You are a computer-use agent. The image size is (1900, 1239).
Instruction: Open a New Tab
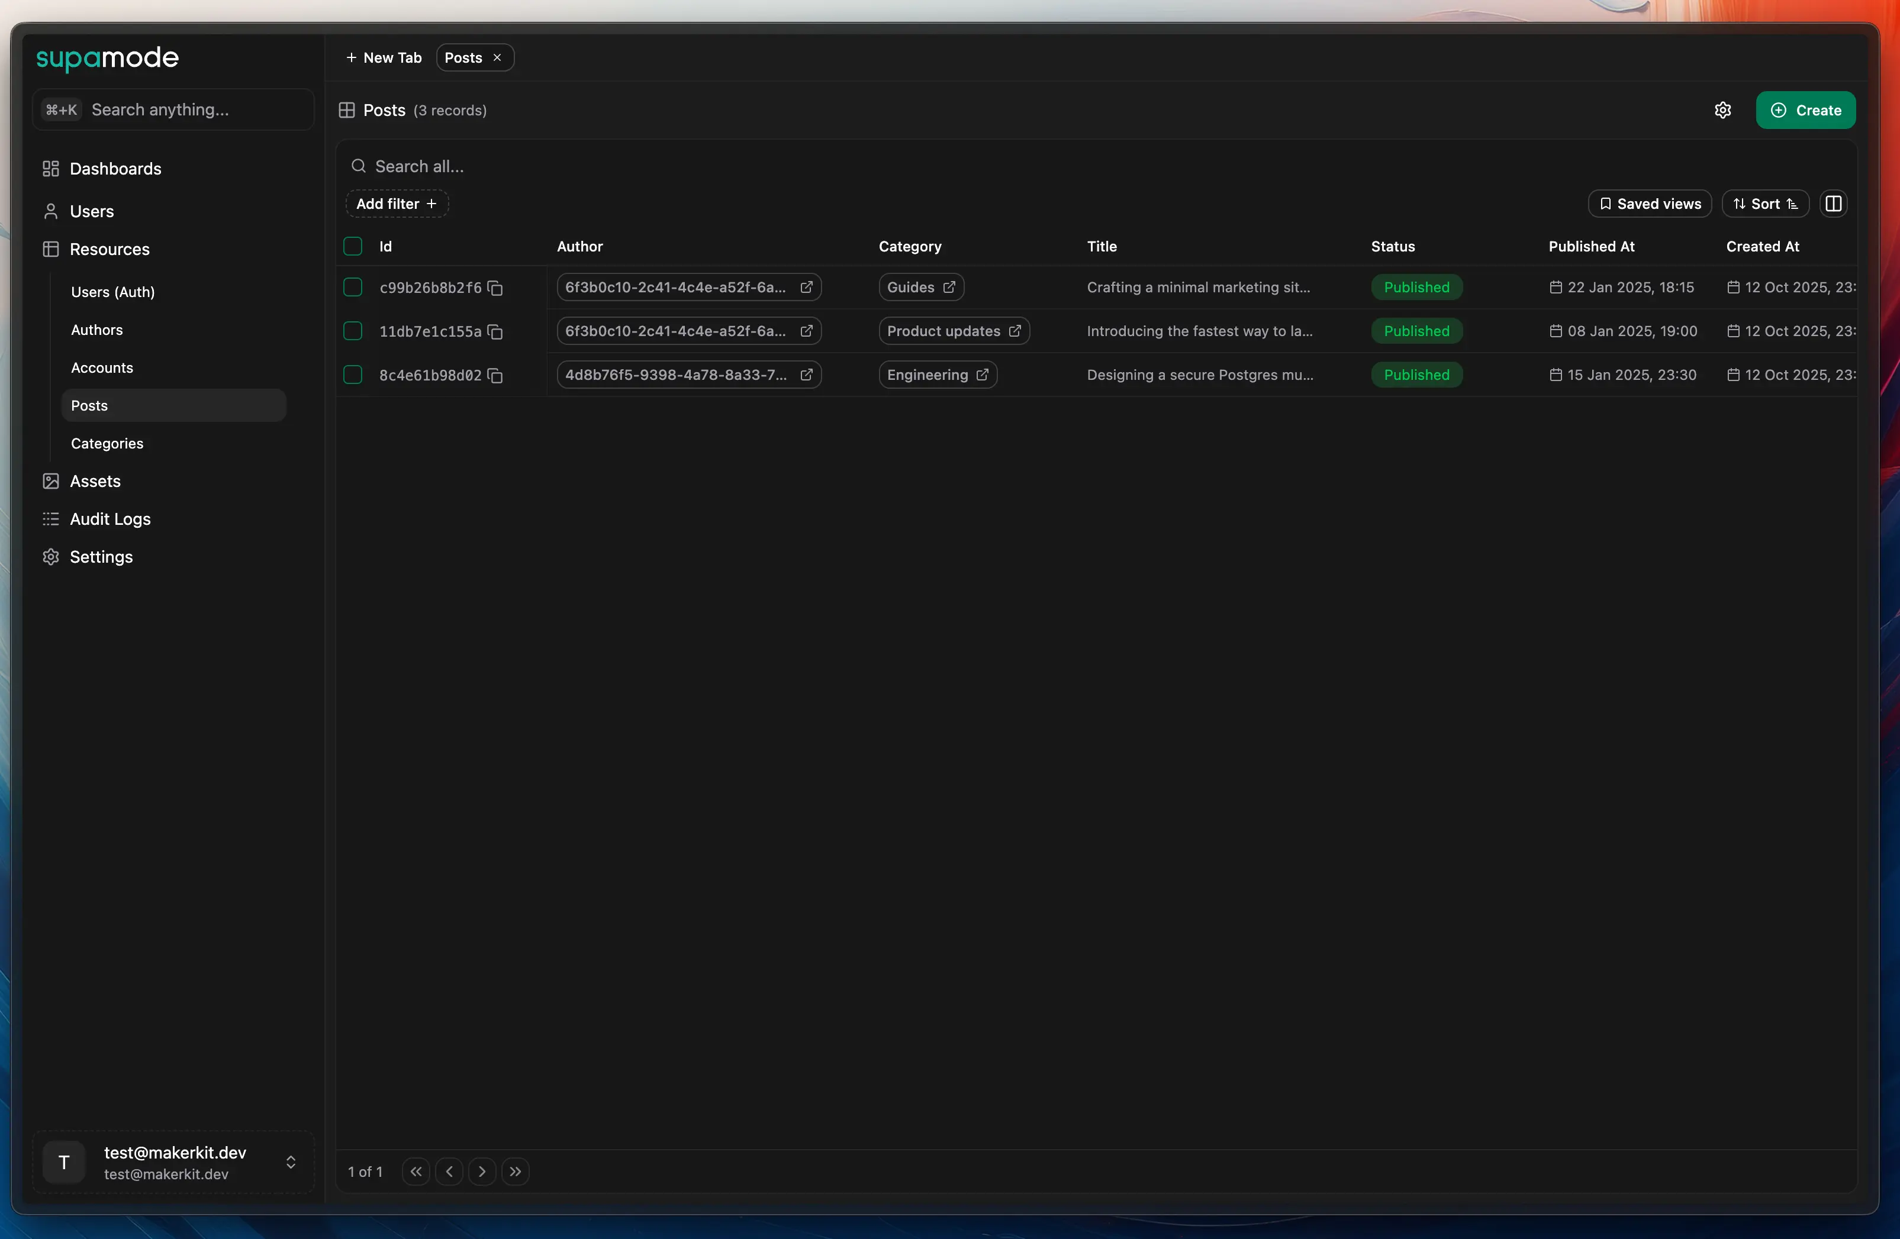pos(384,57)
